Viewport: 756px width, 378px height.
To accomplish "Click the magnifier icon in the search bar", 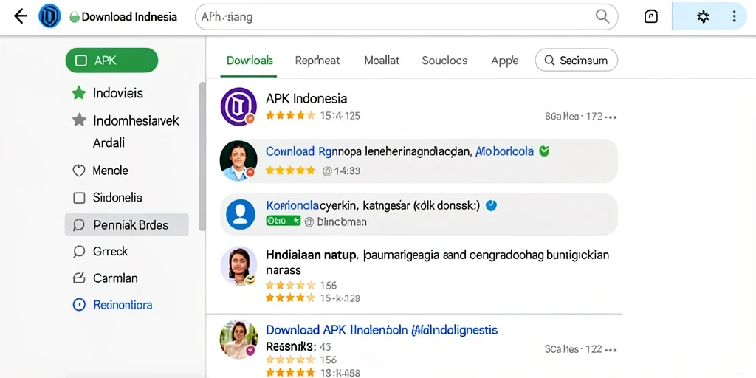I will [x=602, y=16].
